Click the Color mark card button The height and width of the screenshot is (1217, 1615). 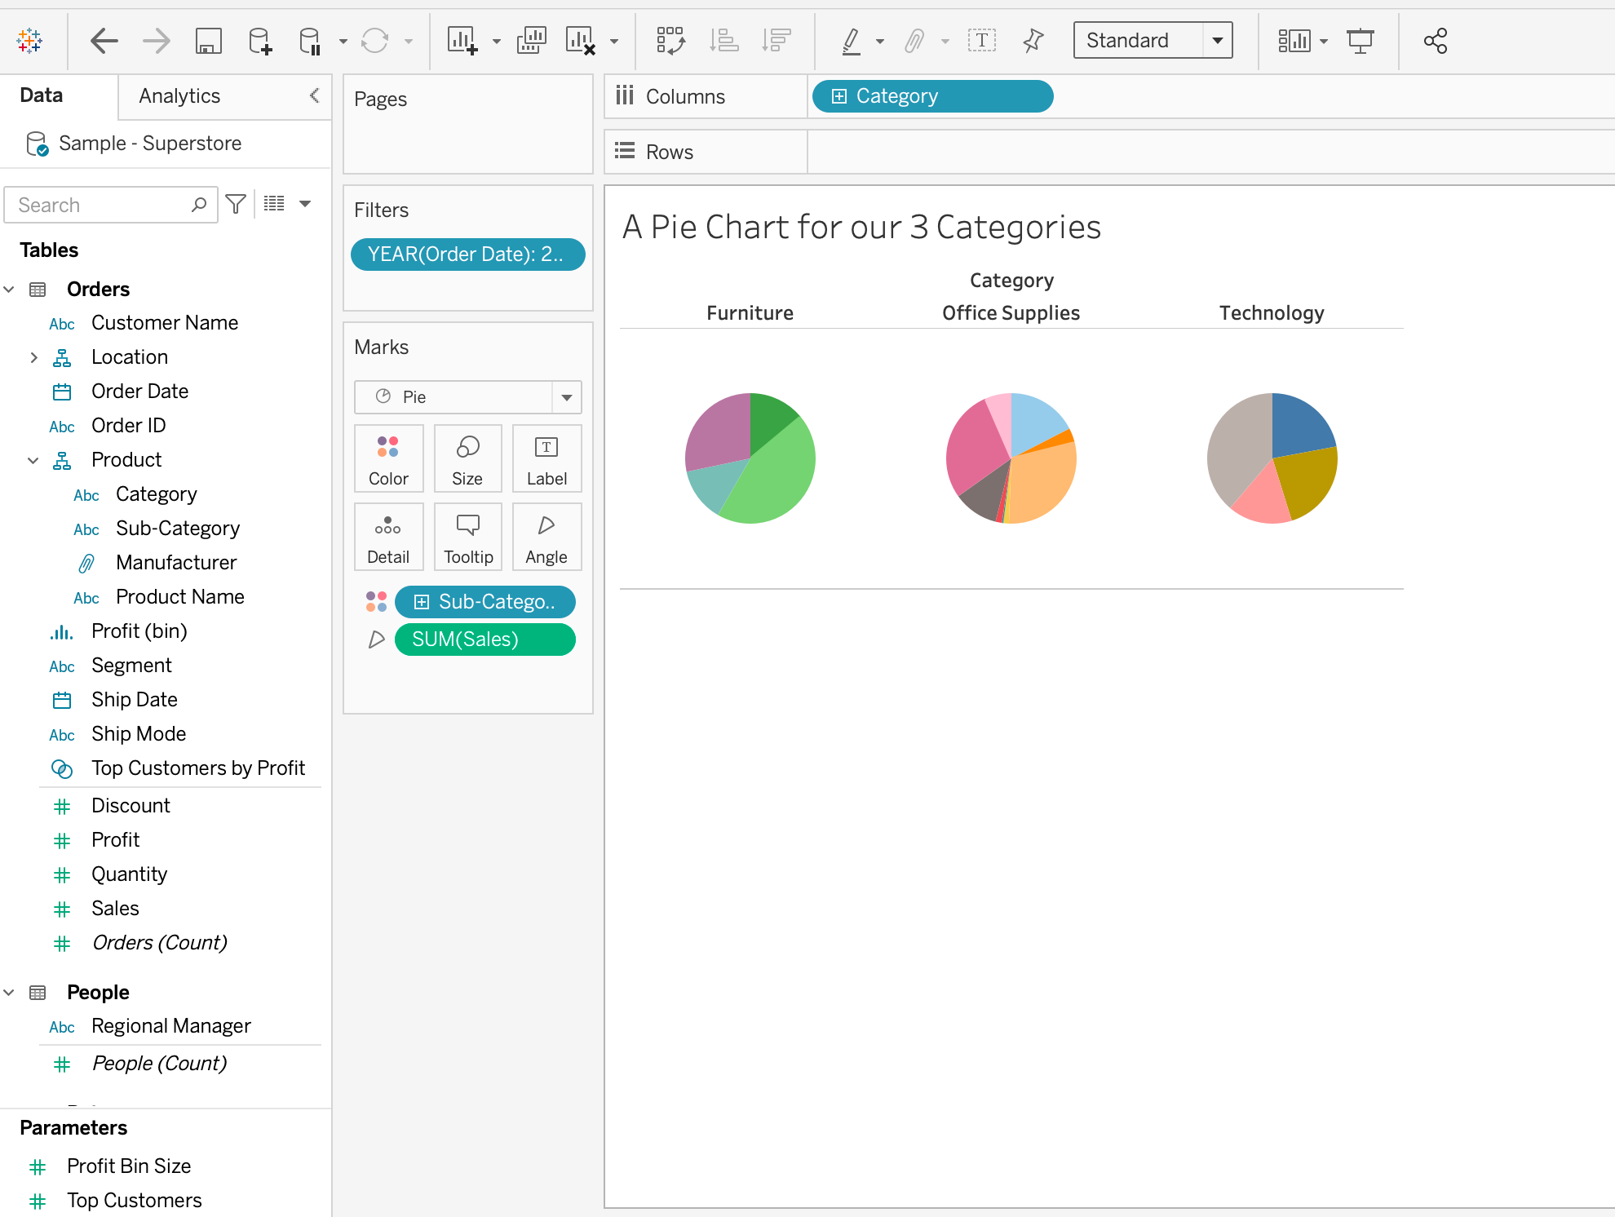point(387,458)
